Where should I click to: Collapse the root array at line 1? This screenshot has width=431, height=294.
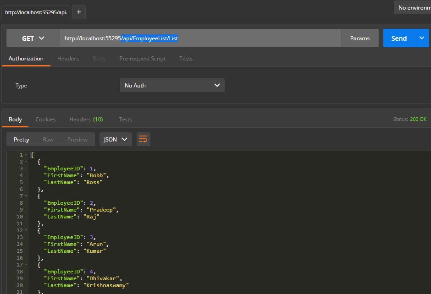click(26, 155)
